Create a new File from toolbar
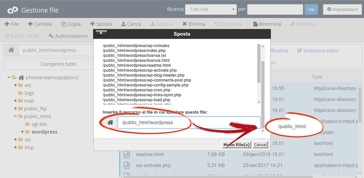The width and height of the screenshot is (364, 178). click(x=12, y=24)
